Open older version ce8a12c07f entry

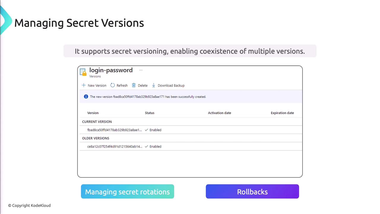tap(114, 147)
